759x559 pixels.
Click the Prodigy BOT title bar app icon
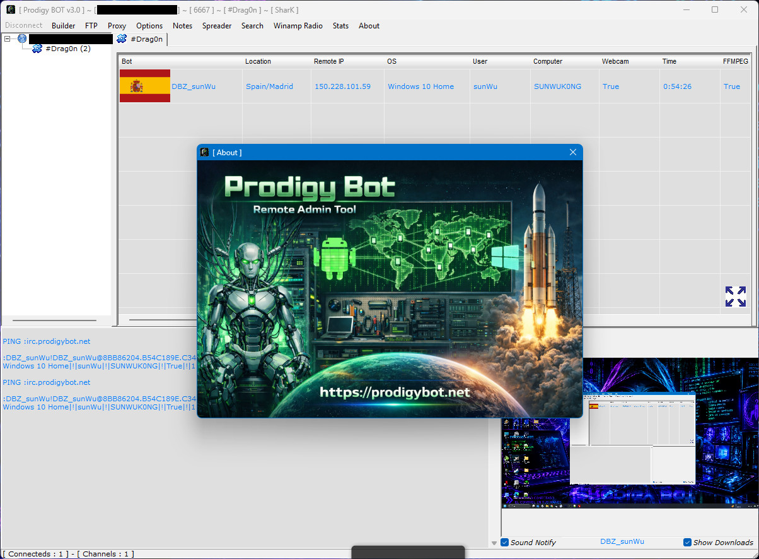[11, 9]
